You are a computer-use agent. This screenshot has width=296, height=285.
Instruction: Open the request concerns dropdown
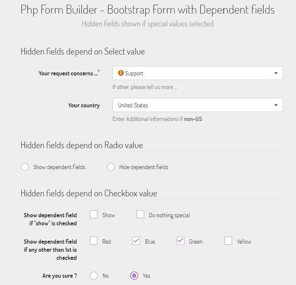coord(197,73)
